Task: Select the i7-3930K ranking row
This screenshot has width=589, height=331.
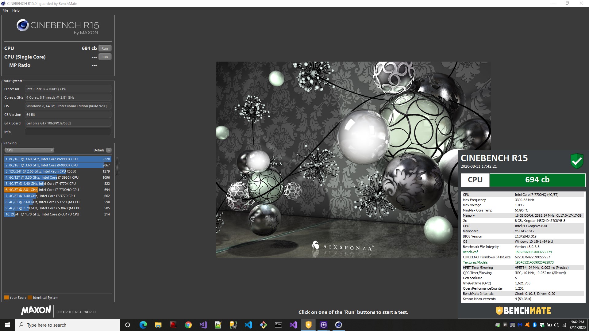Action: (58, 177)
